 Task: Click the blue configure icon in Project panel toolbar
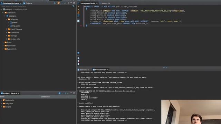(x=59, y=93)
